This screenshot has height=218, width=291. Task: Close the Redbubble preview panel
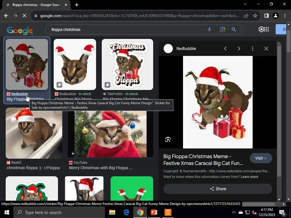[x=266, y=49]
